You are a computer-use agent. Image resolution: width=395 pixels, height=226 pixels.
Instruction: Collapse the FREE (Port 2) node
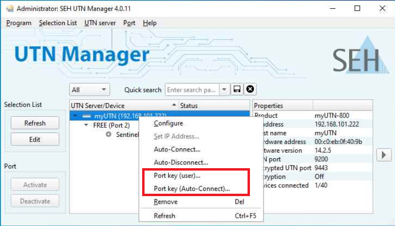(x=86, y=125)
